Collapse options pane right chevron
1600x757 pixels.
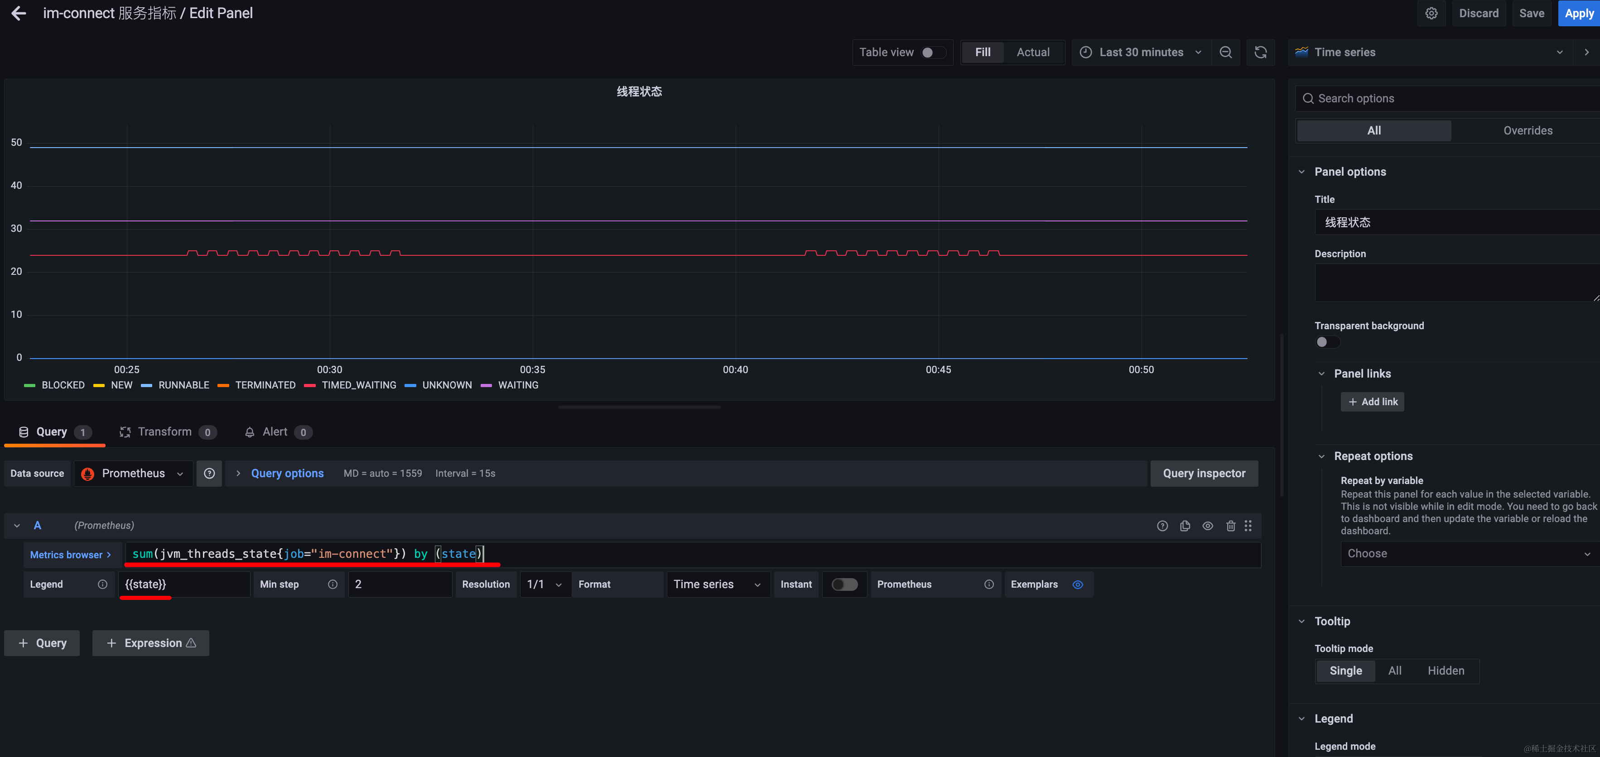[1586, 52]
